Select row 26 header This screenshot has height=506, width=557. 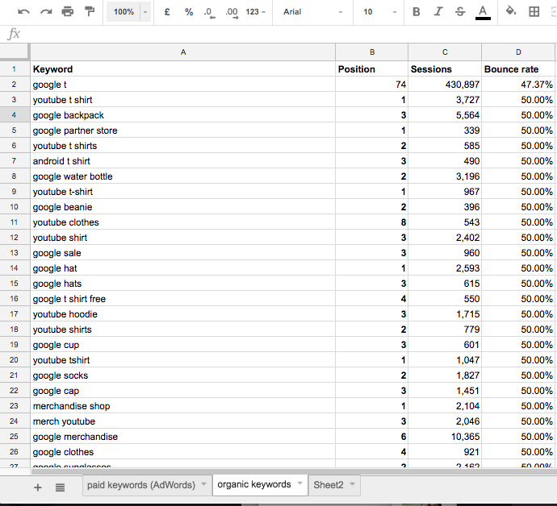[15, 452]
